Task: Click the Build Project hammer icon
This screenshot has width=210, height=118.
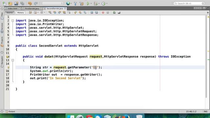Action: click(x=75, y=4)
